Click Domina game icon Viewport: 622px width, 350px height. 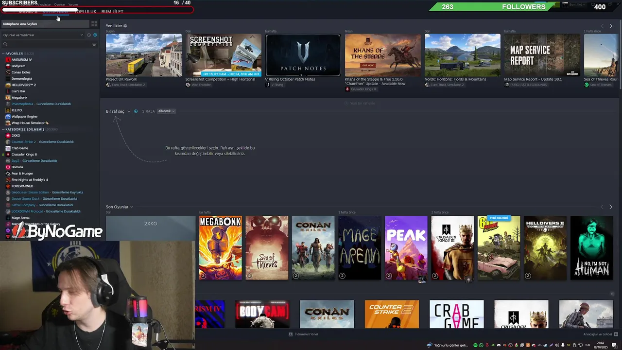tap(8, 167)
